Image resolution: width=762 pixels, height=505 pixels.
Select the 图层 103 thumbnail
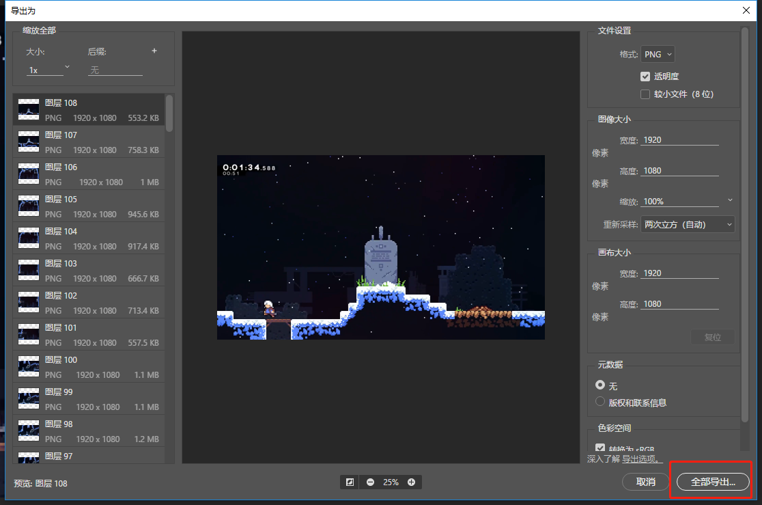(29, 270)
